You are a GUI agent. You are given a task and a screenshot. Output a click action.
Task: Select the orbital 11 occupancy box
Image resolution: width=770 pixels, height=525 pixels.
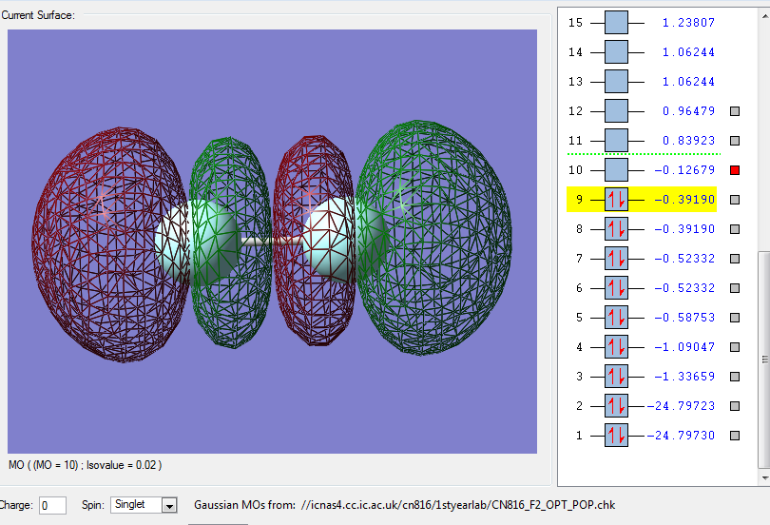pyautogui.click(x=616, y=141)
